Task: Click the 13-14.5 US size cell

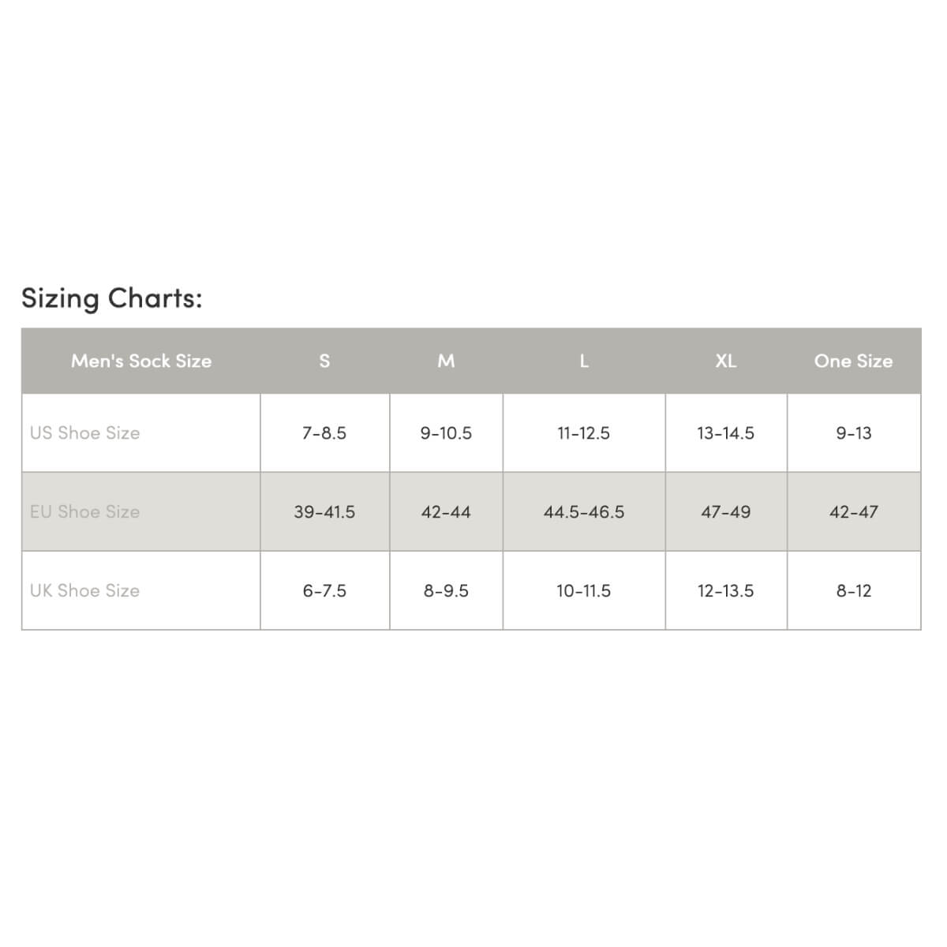Action: (x=726, y=432)
